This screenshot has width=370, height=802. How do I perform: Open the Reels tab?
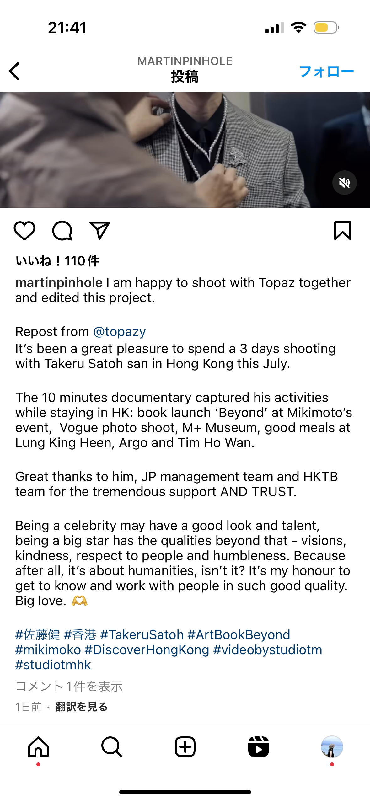(x=259, y=747)
